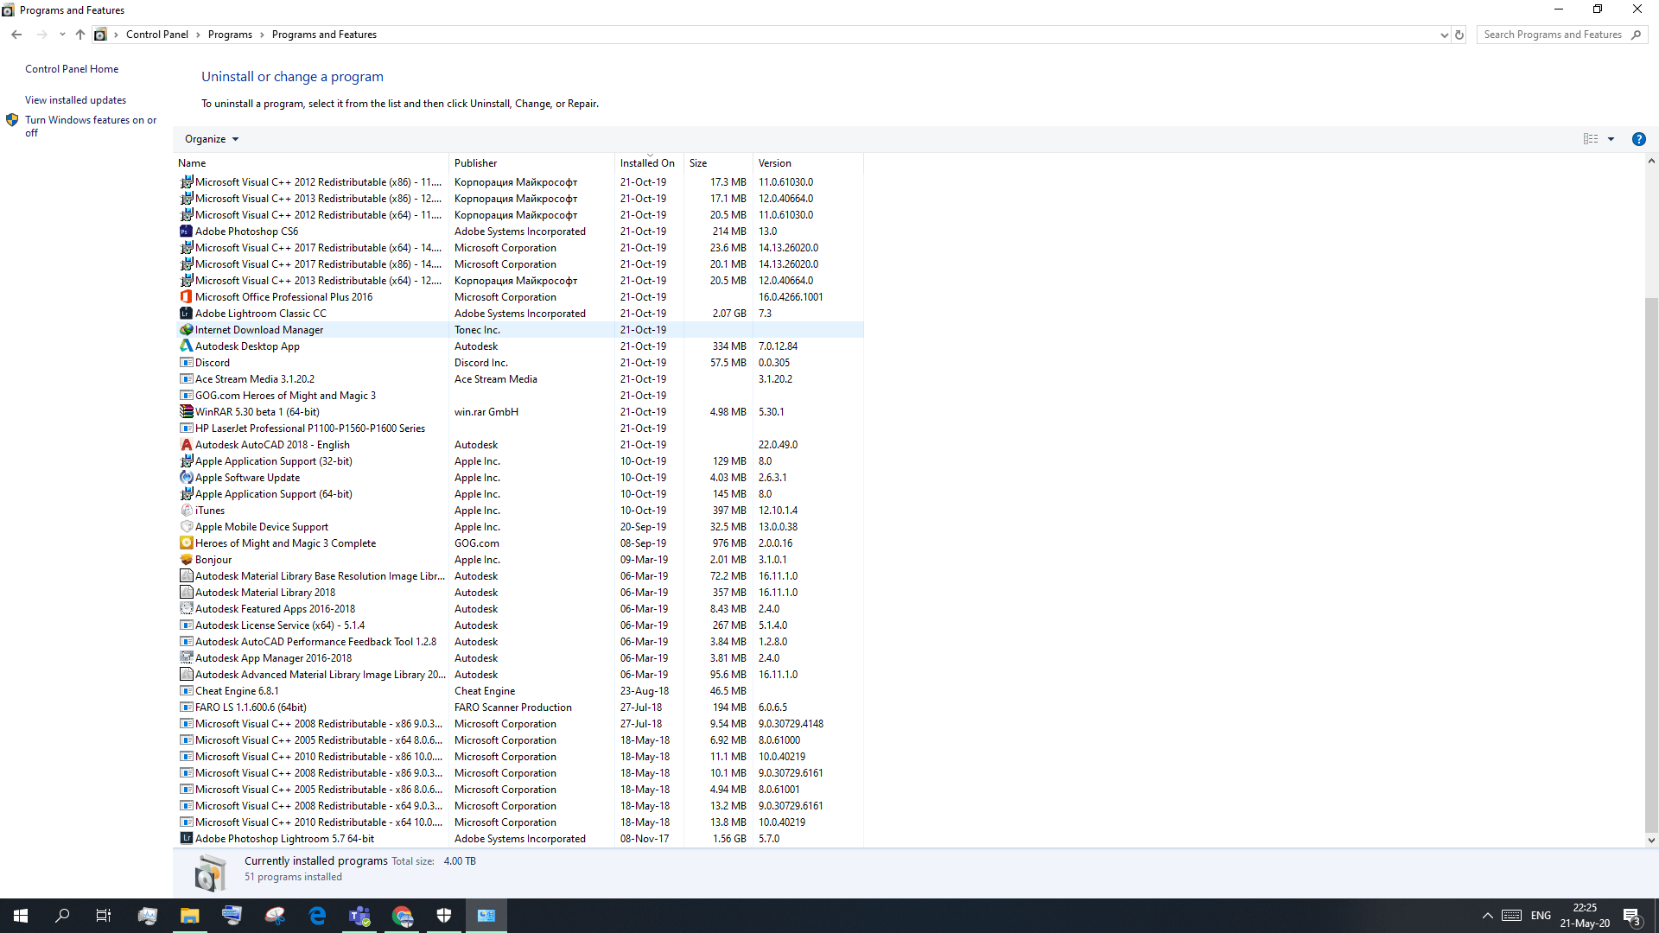
Task: Click the Apple Mobile Device Support icon
Action: pyautogui.click(x=186, y=527)
